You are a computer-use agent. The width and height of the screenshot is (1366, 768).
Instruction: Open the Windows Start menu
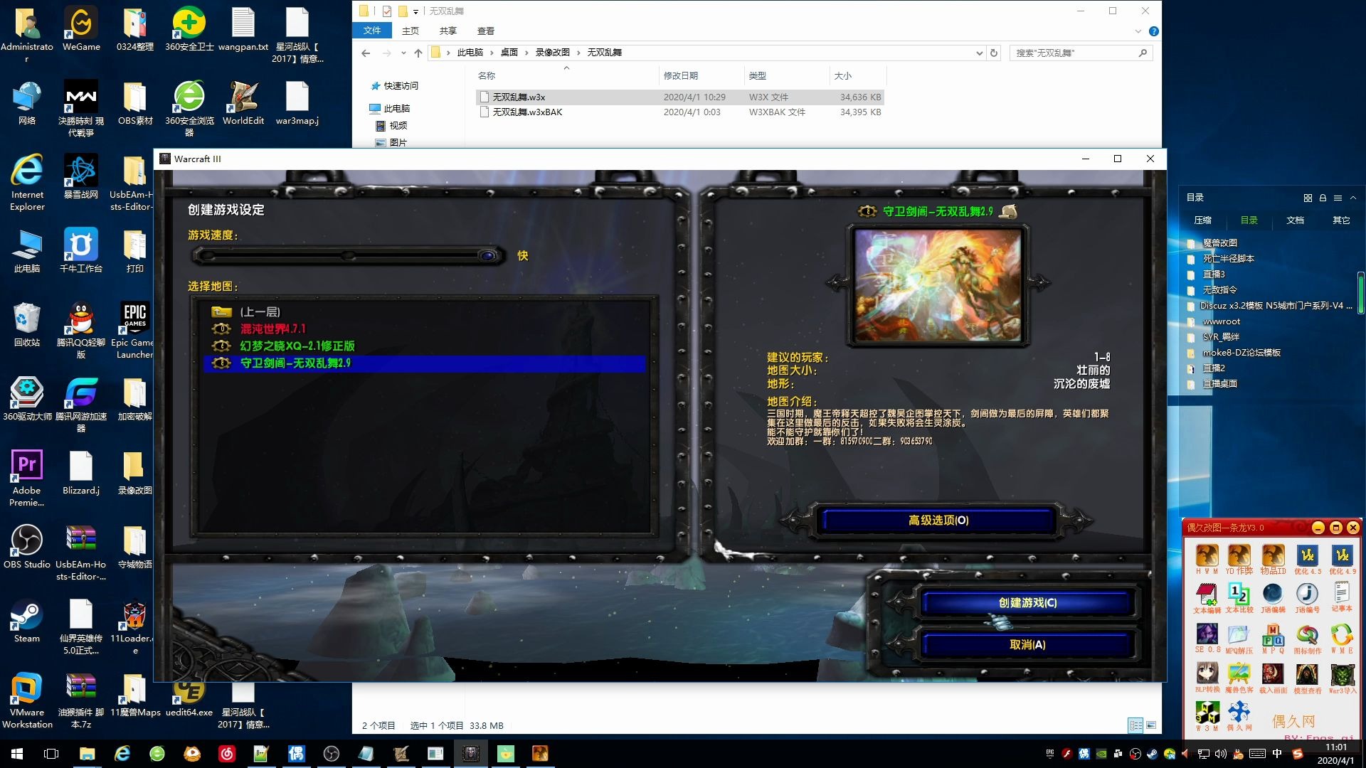17,754
